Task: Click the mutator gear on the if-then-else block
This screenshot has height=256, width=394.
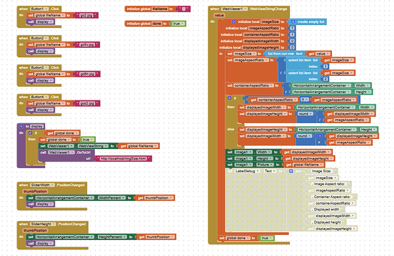Action: click(228, 99)
